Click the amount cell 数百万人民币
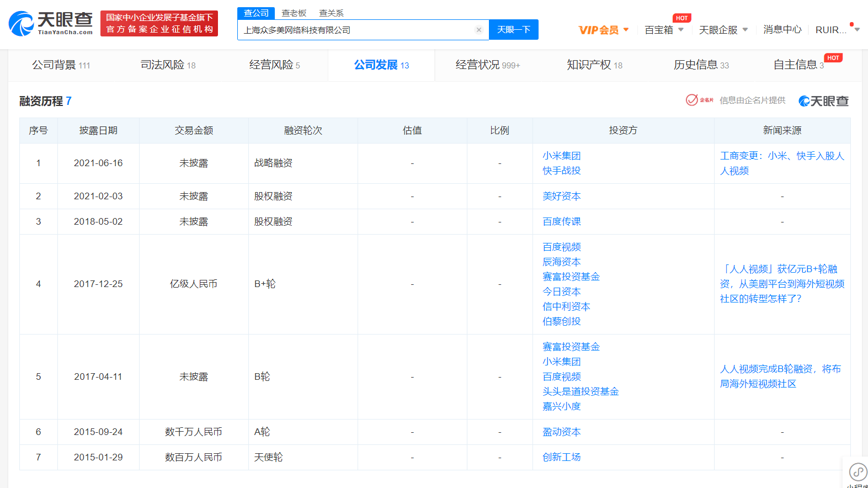 [x=194, y=457]
